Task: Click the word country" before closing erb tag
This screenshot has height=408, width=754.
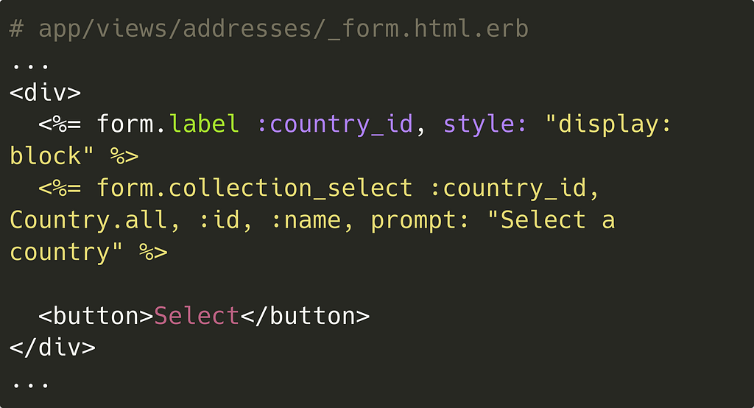Action: (x=66, y=253)
